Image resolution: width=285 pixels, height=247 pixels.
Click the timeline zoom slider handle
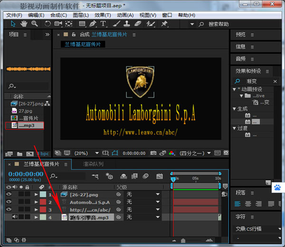183,240
